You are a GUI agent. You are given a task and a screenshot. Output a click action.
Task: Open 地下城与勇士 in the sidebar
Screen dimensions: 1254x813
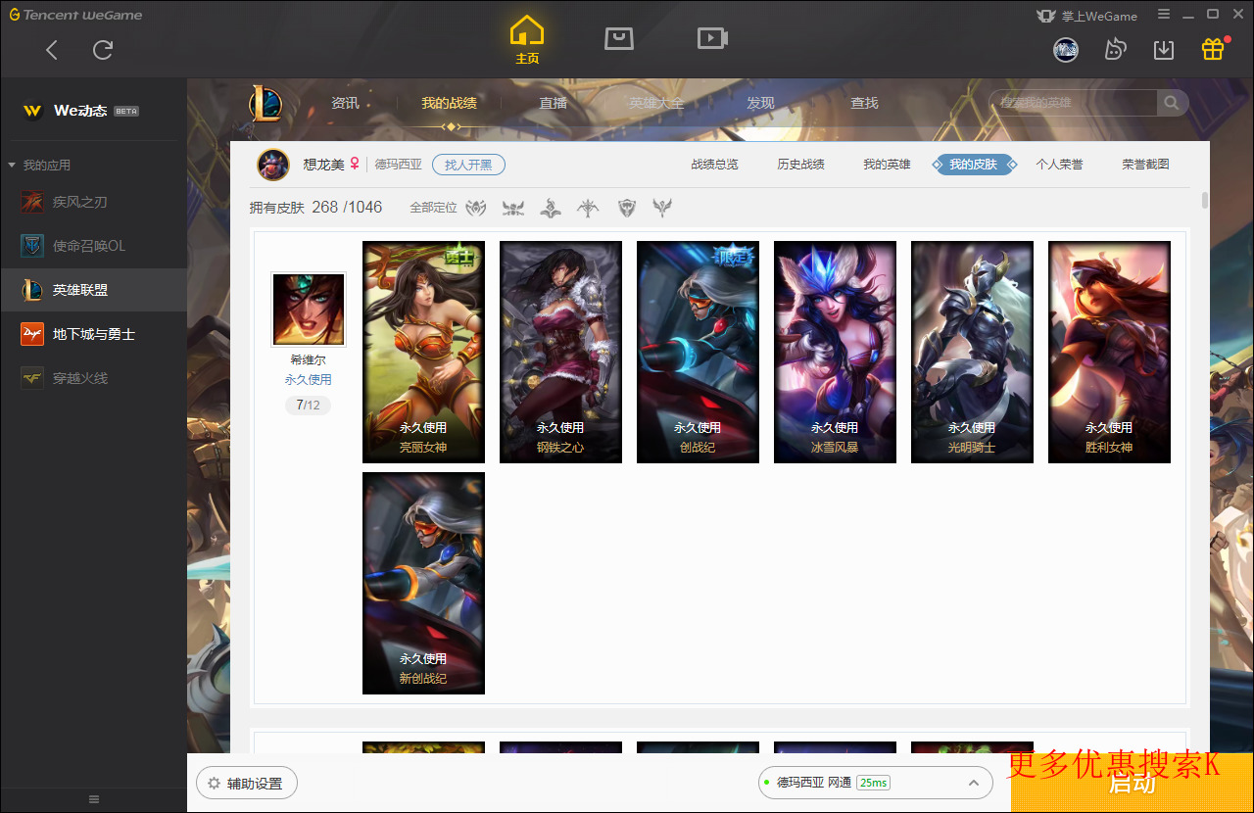coord(93,334)
